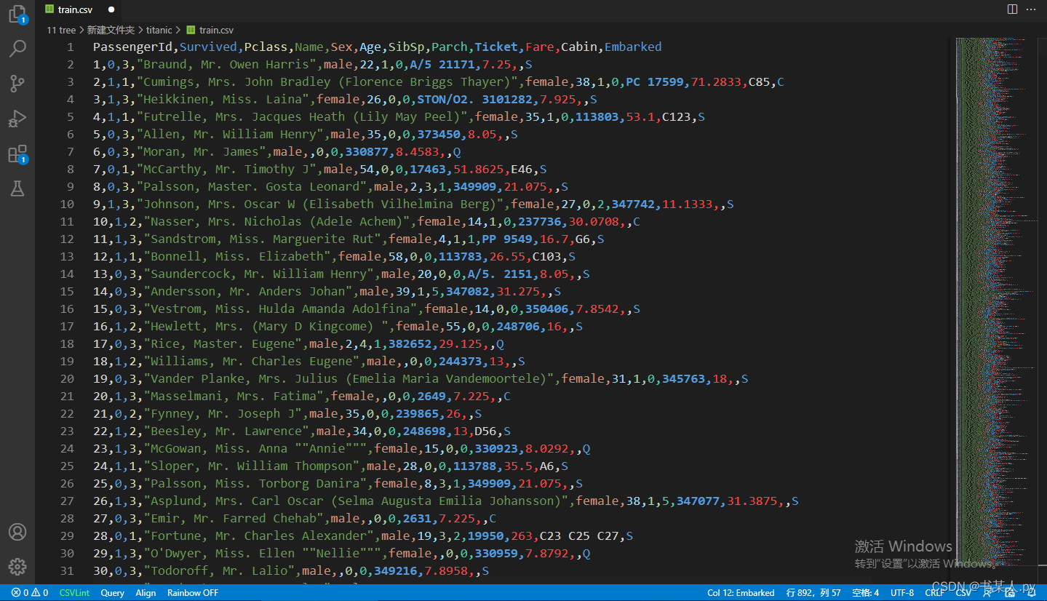Click line number 20 in gutter

point(67,378)
